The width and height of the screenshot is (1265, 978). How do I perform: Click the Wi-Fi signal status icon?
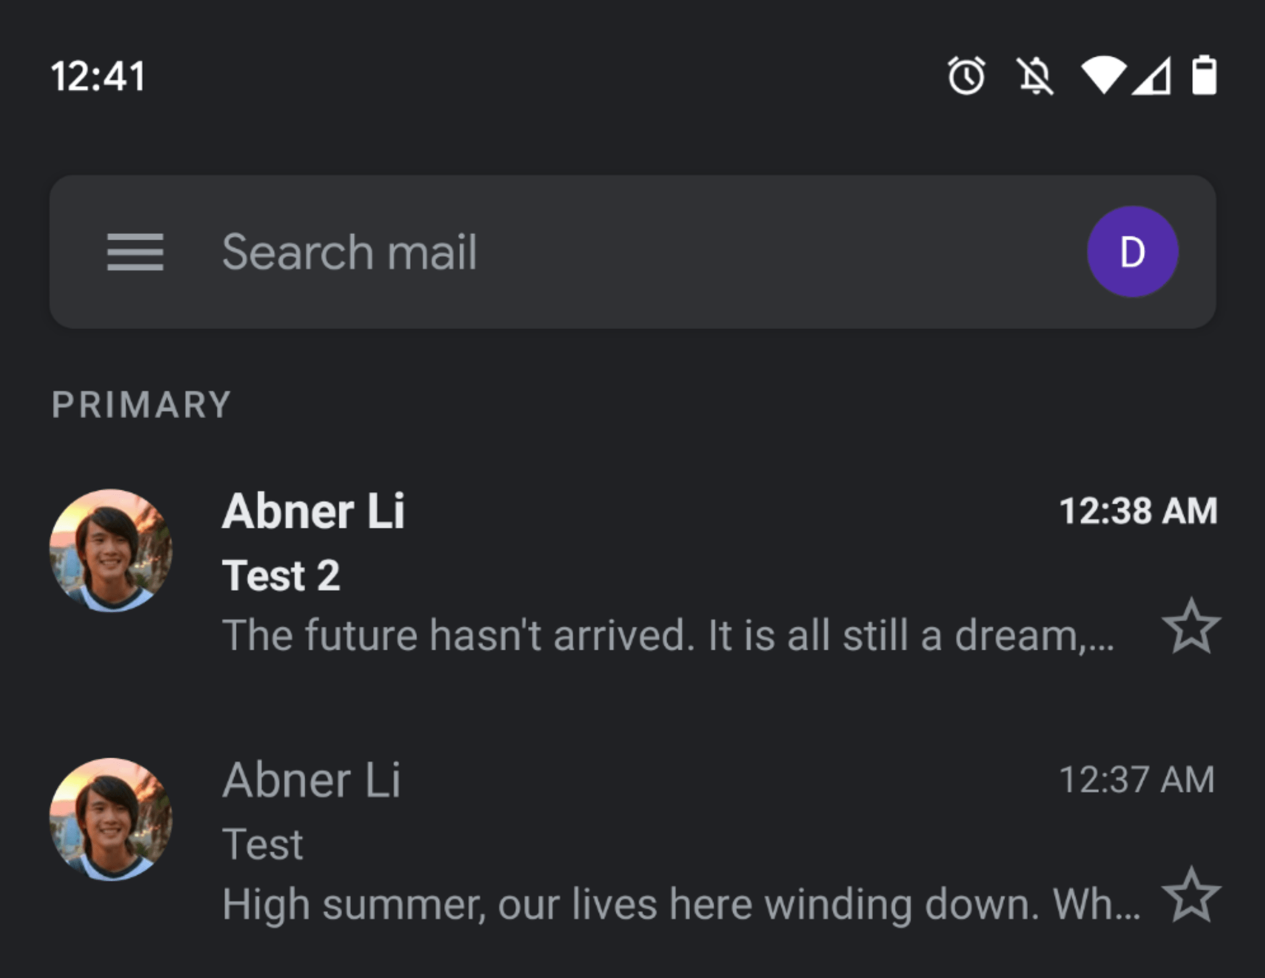pyautogui.click(x=1103, y=75)
